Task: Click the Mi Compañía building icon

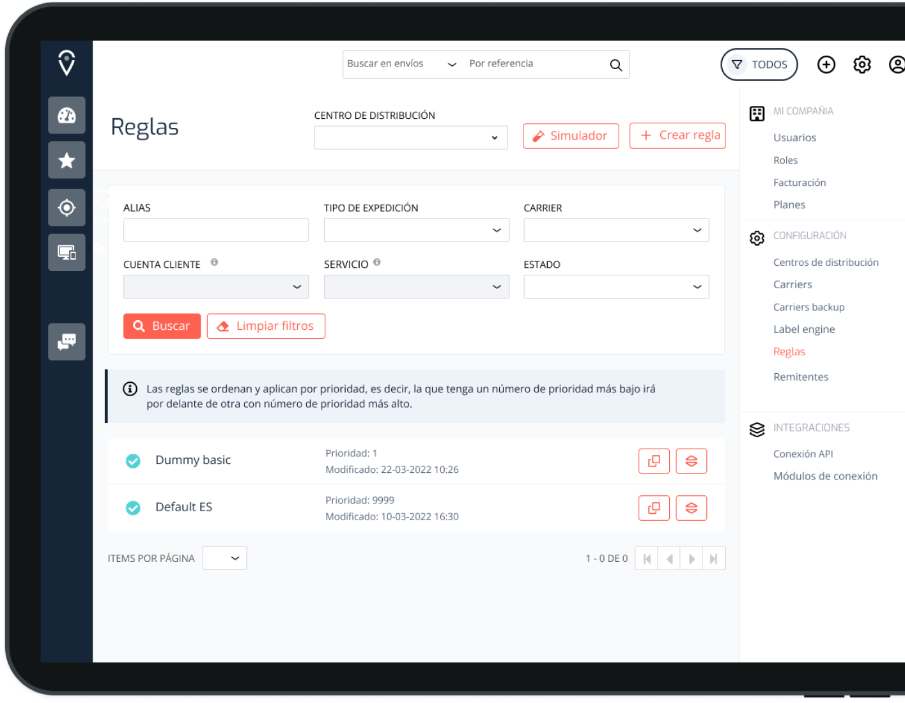Action: click(x=757, y=114)
